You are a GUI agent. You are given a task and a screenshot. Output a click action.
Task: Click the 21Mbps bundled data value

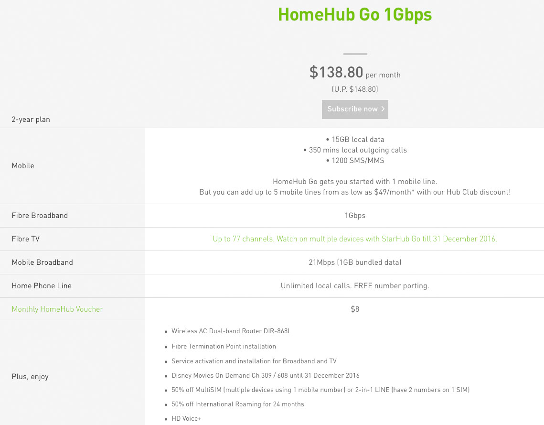355,262
